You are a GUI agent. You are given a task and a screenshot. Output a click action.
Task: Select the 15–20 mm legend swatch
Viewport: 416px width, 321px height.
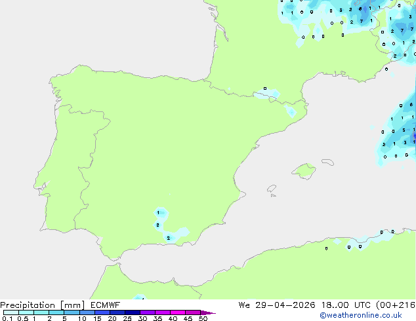point(102,312)
